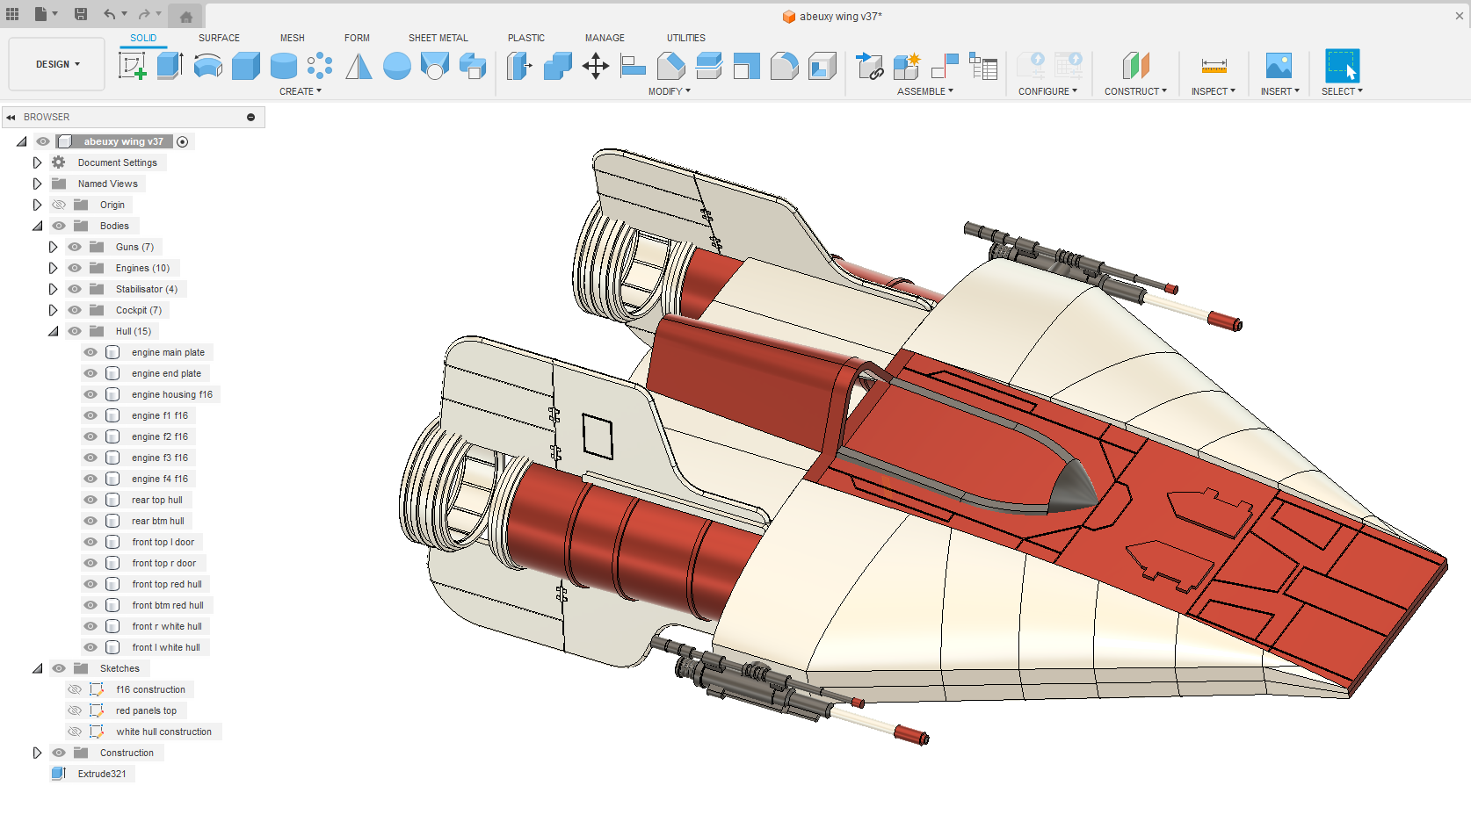Select the Split Body tool
Screen dimensions: 1471x829
coord(709,66)
